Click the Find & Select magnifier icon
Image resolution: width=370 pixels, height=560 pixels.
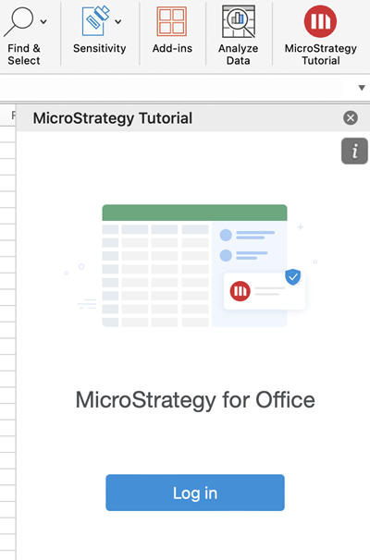tap(18, 21)
